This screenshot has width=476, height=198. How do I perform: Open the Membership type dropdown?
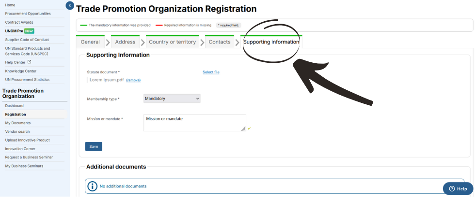[172, 99]
